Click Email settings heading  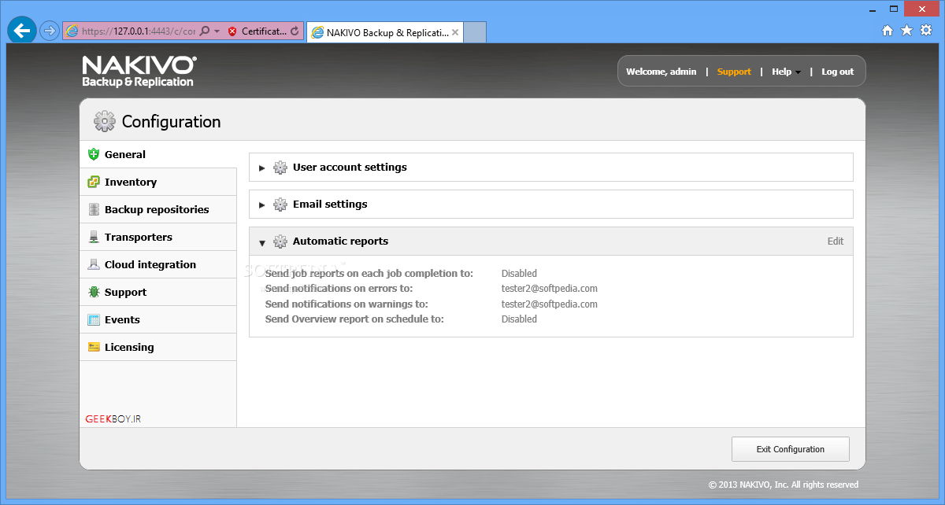(330, 205)
